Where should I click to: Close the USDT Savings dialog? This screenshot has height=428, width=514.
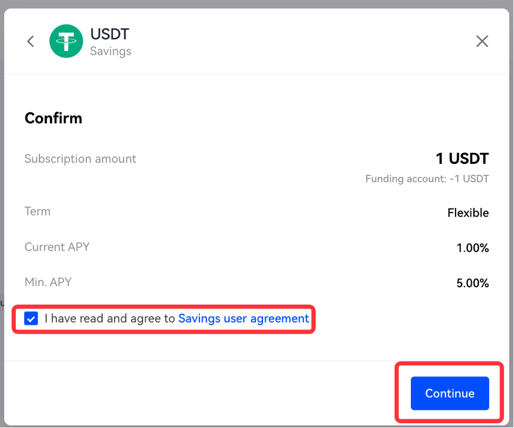[482, 41]
